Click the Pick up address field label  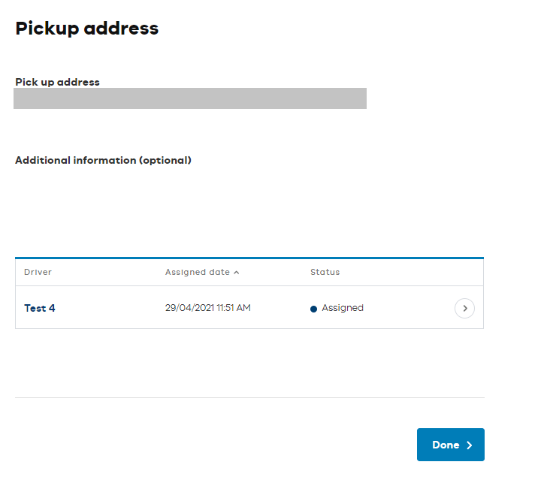pos(58,82)
